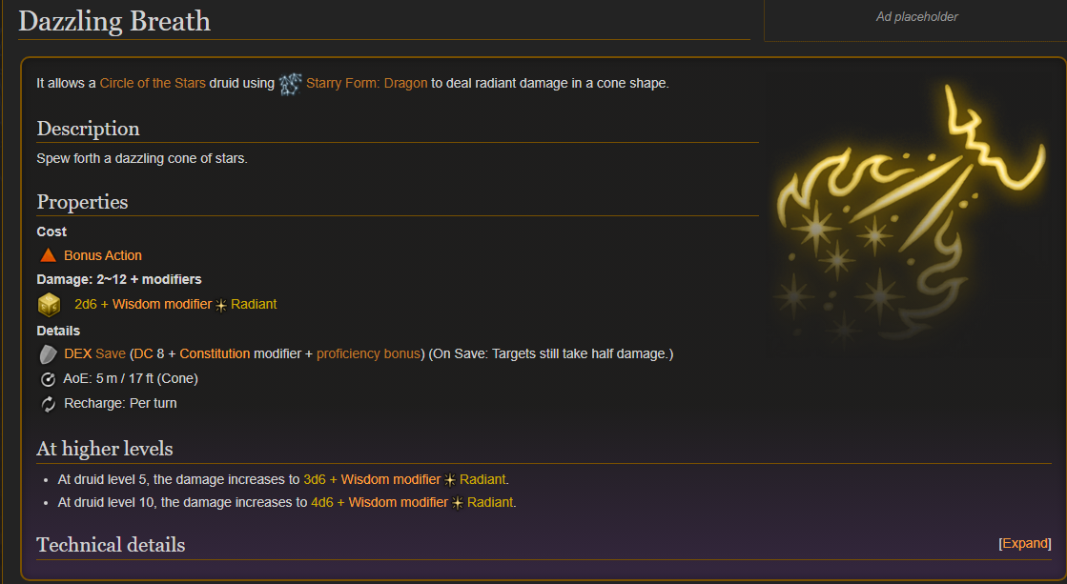Click the golden dice damage icon
The width and height of the screenshot is (1067, 584).
[49, 305]
